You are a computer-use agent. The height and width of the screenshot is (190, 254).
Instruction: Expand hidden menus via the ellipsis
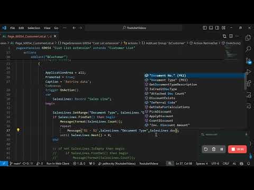point(65,28)
